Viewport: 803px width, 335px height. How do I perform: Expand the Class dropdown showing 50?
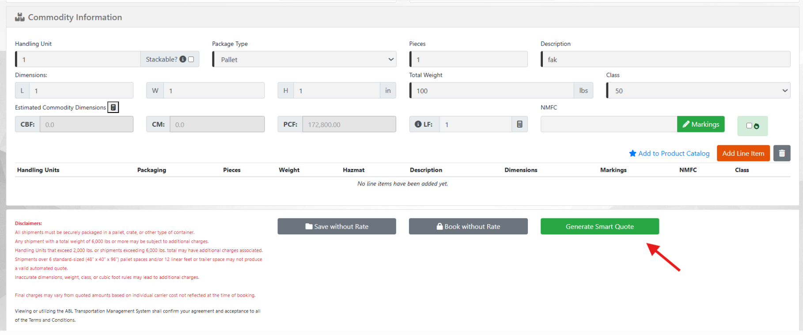pos(698,91)
